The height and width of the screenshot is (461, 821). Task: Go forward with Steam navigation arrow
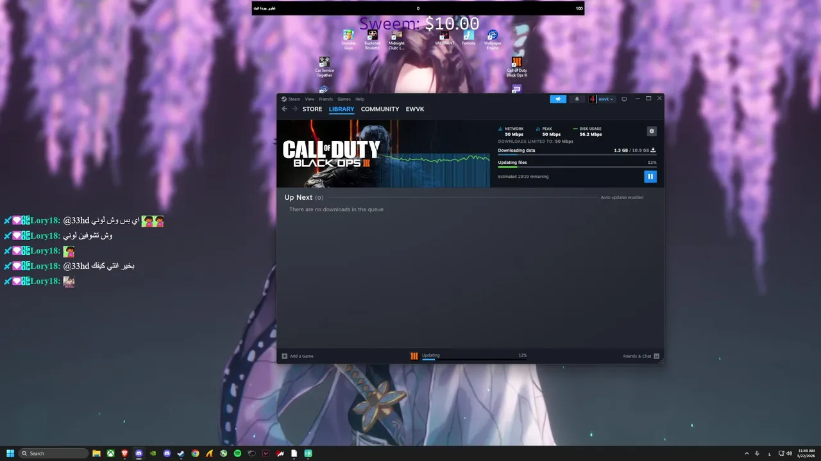coord(295,109)
